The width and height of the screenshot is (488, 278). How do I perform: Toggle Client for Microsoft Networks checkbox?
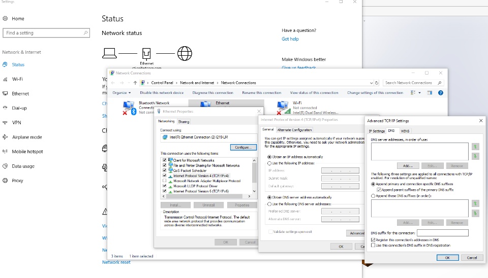[164, 160]
